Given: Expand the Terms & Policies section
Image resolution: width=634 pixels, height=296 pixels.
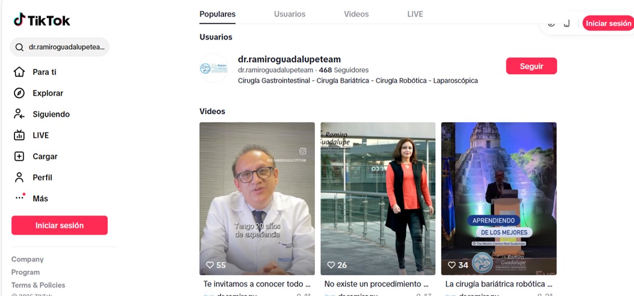Looking at the screenshot, I should pos(38,285).
